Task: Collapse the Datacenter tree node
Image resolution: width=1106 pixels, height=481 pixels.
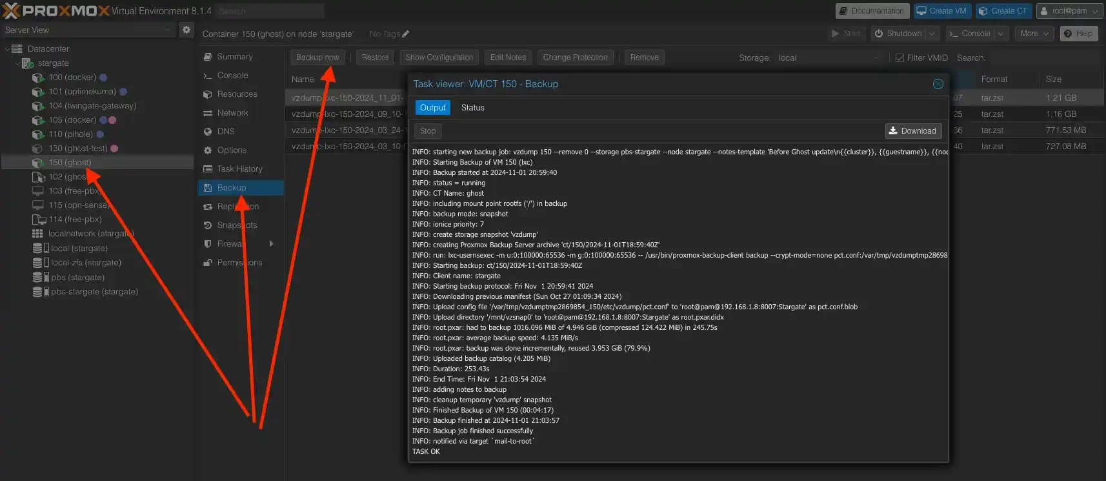Action: pyautogui.click(x=7, y=49)
